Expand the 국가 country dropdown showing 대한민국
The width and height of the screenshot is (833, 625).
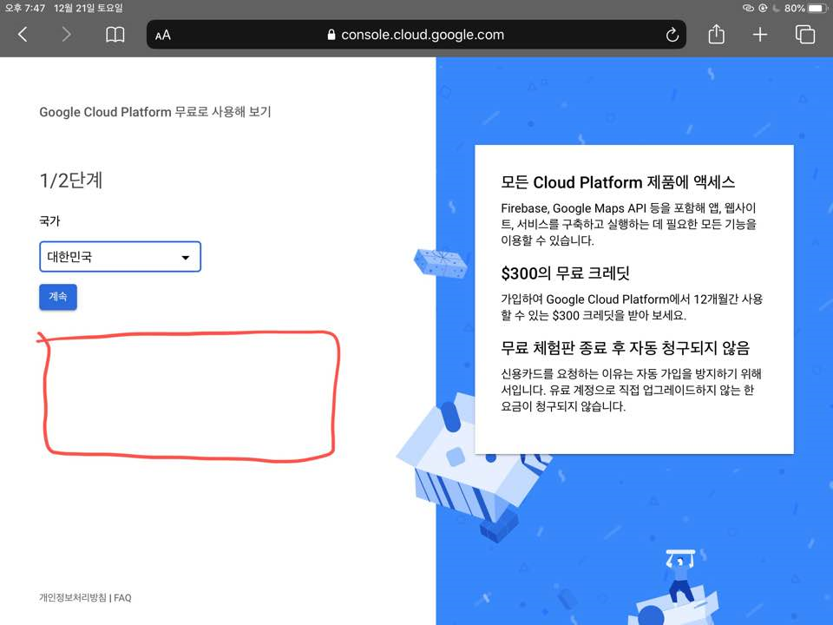[120, 257]
